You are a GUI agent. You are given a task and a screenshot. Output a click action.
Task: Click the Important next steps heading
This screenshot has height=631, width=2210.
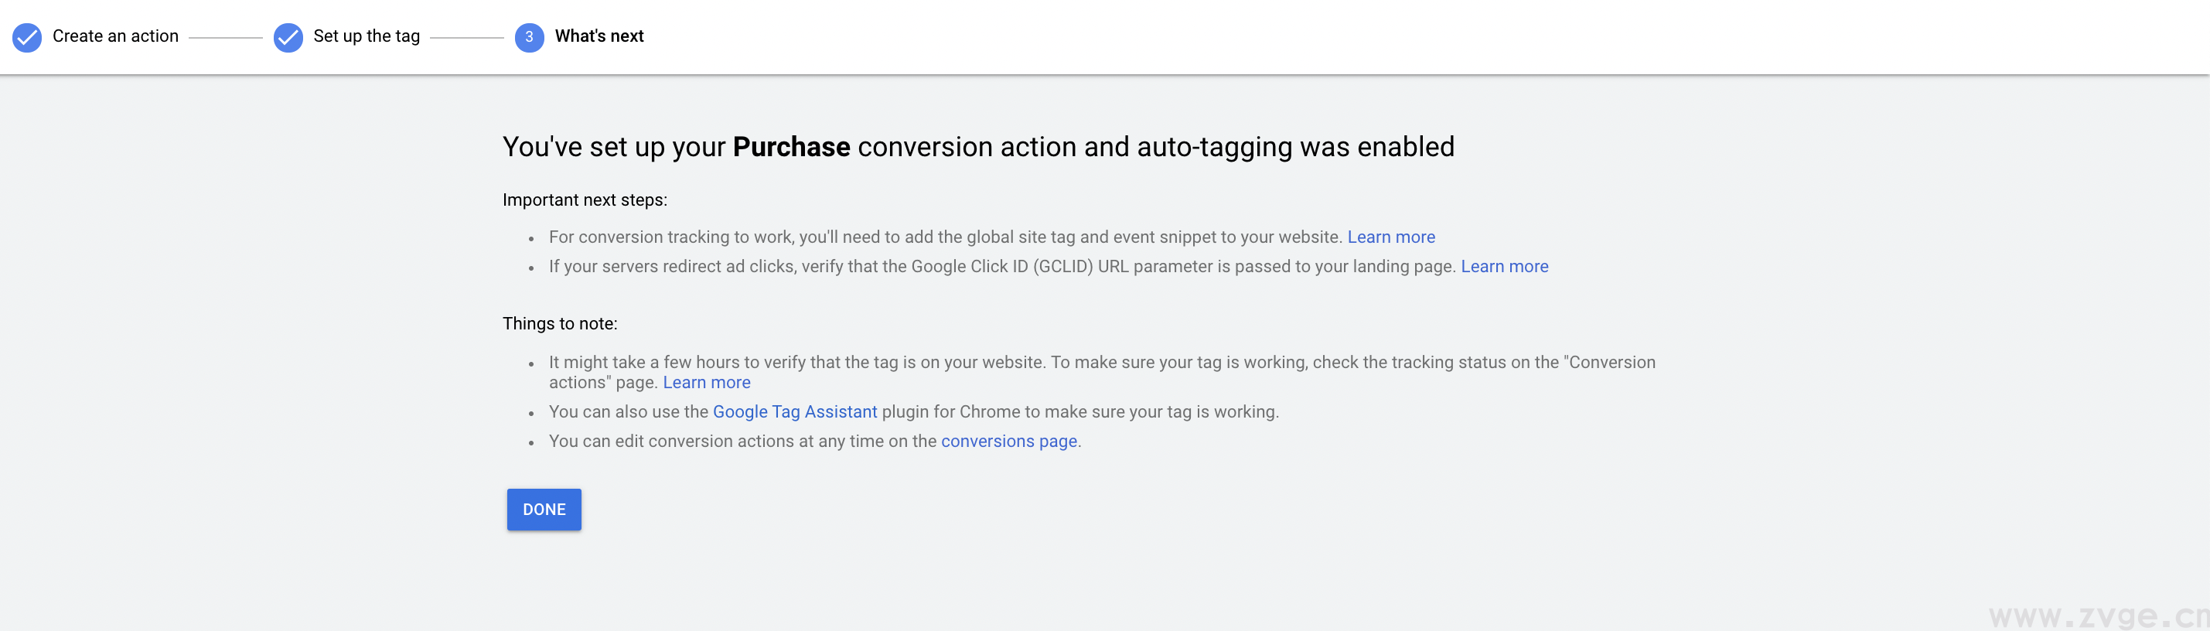(x=585, y=200)
